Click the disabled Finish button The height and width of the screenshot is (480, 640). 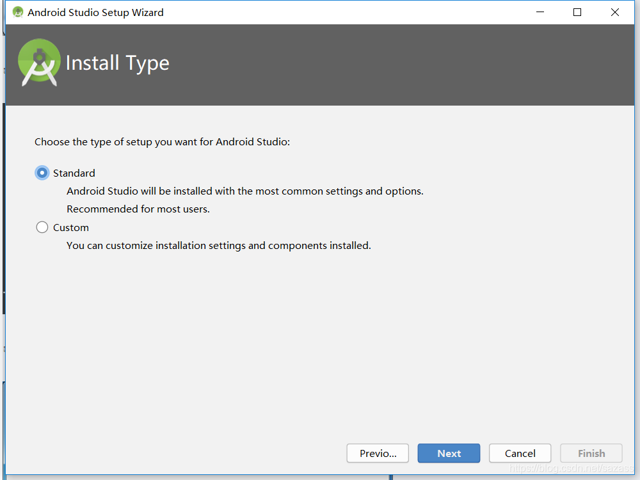591,453
